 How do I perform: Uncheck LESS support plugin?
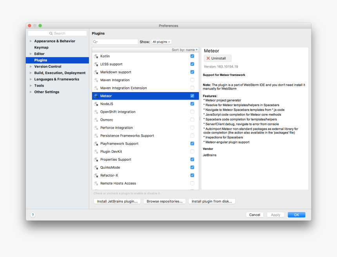192,64
